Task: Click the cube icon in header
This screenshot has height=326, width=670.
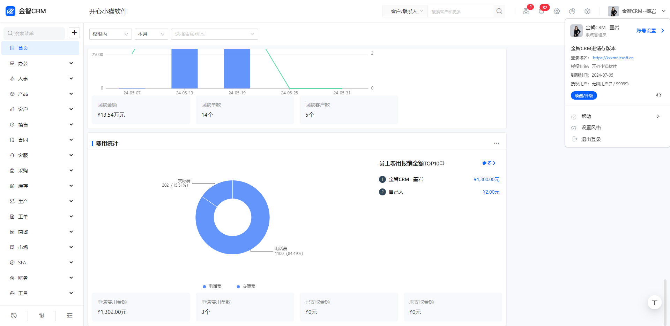Action: pos(587,11)
